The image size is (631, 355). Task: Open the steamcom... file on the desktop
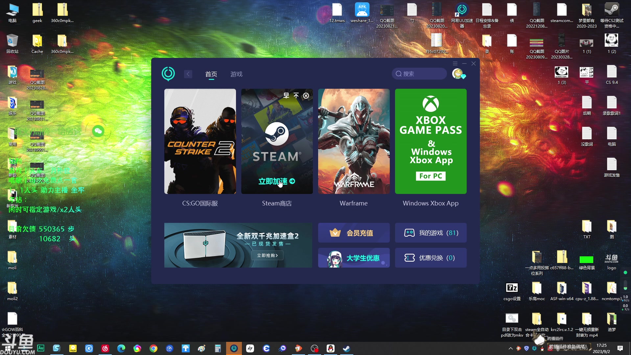[x=562, y=13]
